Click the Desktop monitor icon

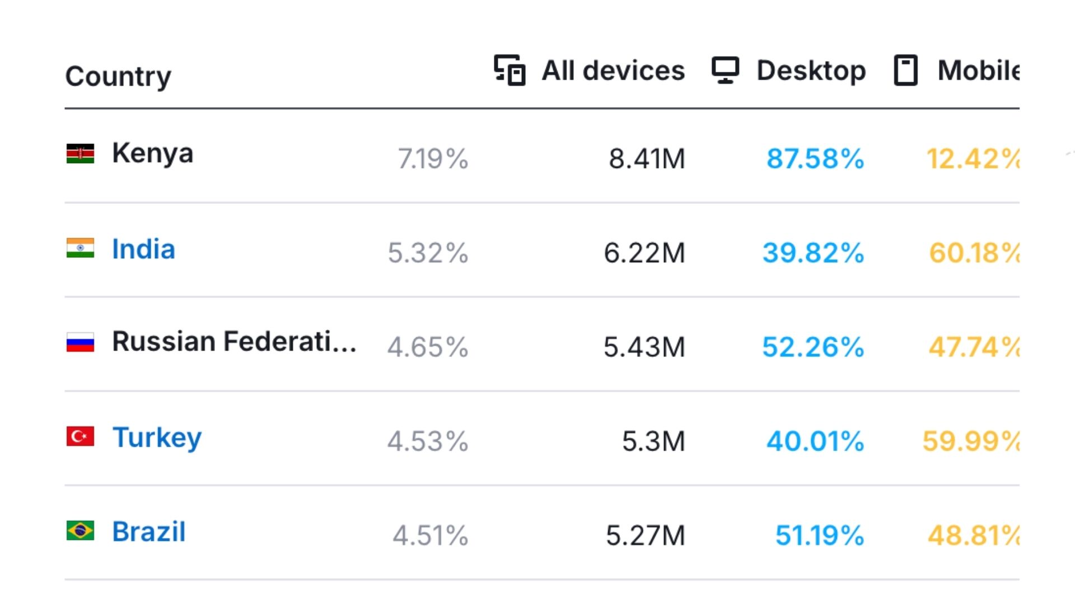coord(725,71)
